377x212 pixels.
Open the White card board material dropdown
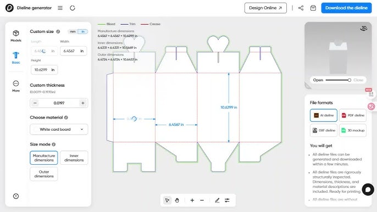pyautogui.click(x=59, y=129)
